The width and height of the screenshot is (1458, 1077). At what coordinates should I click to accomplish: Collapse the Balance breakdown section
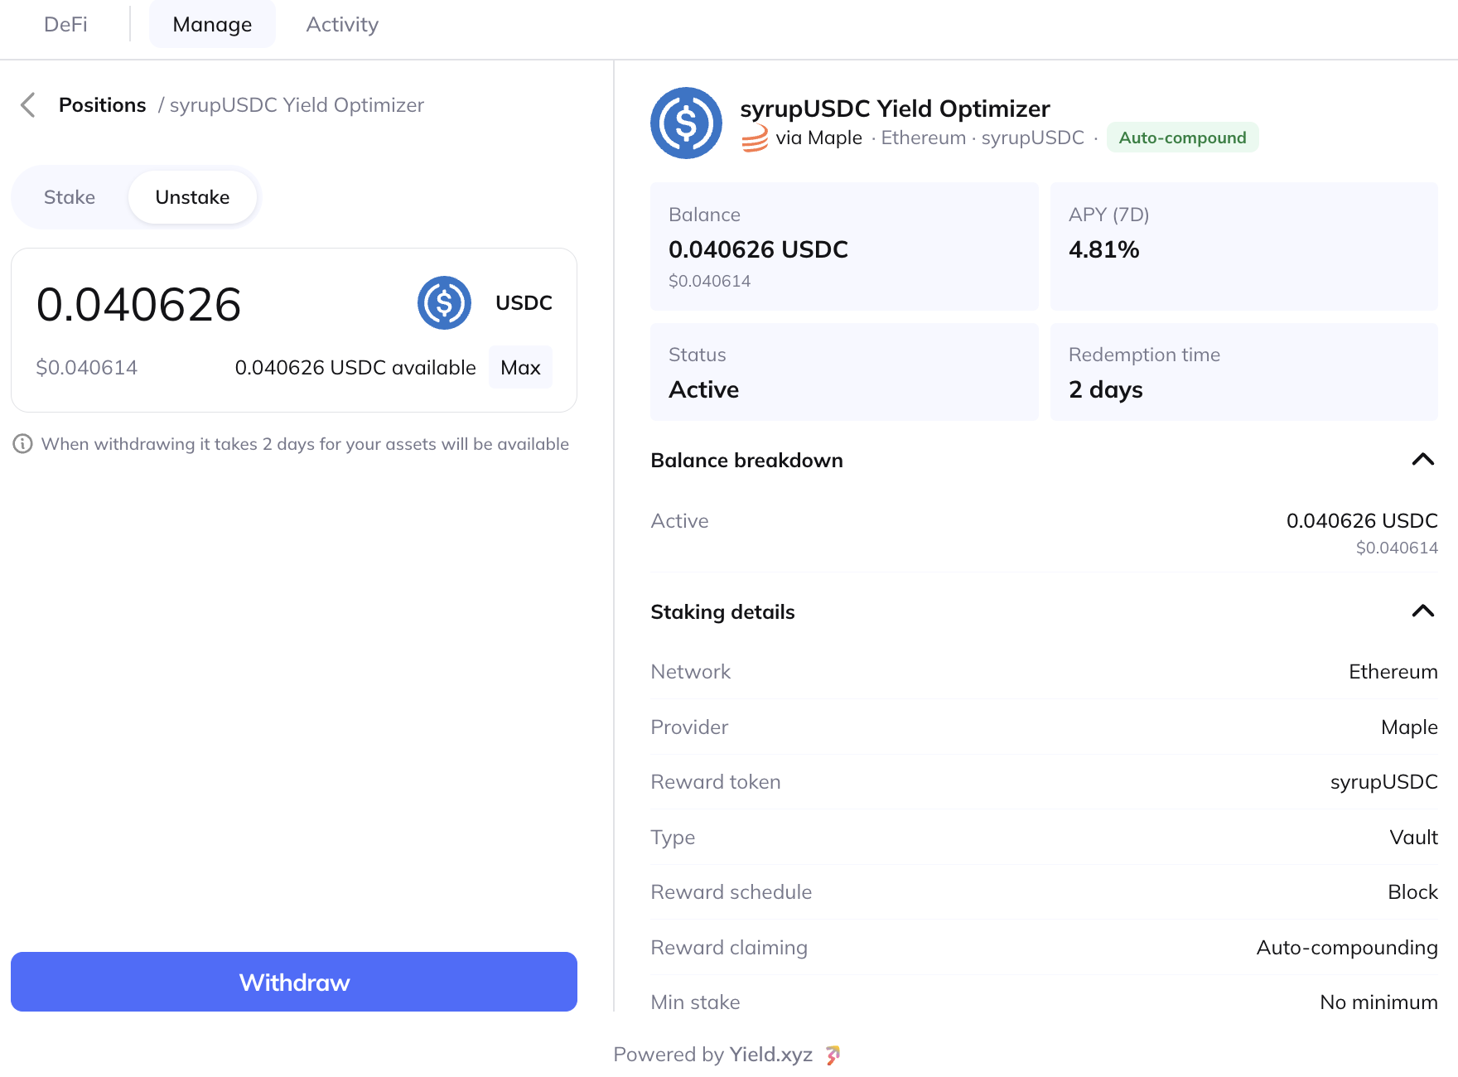[1422, 460]
